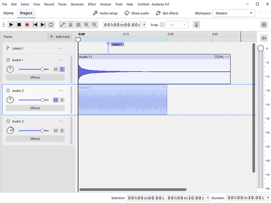Open the Workspace Modern dropdown
Screen dimensions: 271x203
[x=234, y=13]
